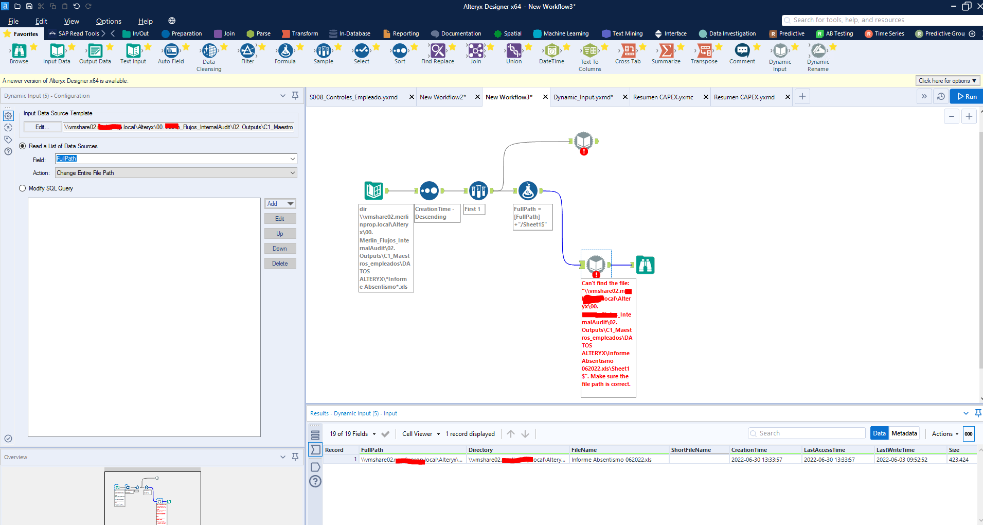This screenshot has width=983, height=525.
Task: Enable the Read a List of Data Sources option
Action: pos(22,146)
